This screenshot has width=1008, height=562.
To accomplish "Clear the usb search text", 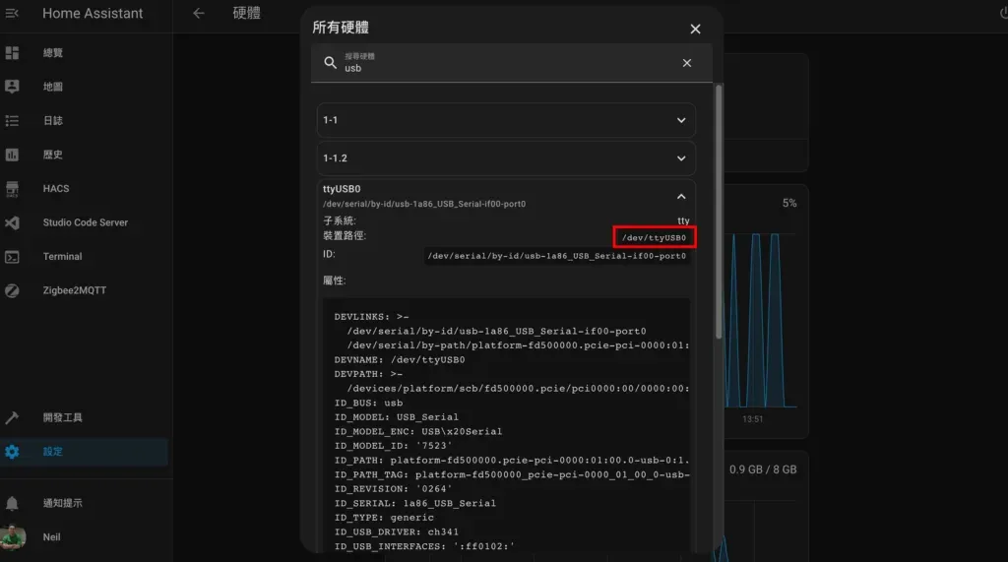I will tap(687, 63).
